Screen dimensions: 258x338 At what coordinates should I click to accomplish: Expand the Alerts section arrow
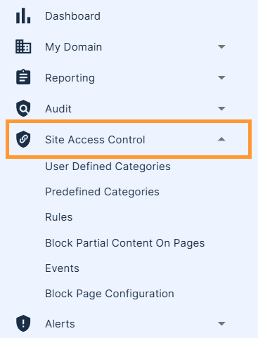pyautogui.click(x=221, y=324)
